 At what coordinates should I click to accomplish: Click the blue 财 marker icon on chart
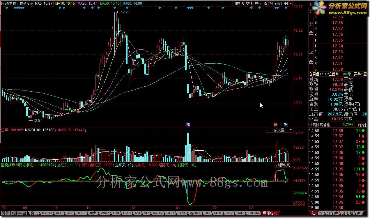(x=286, y=124)
